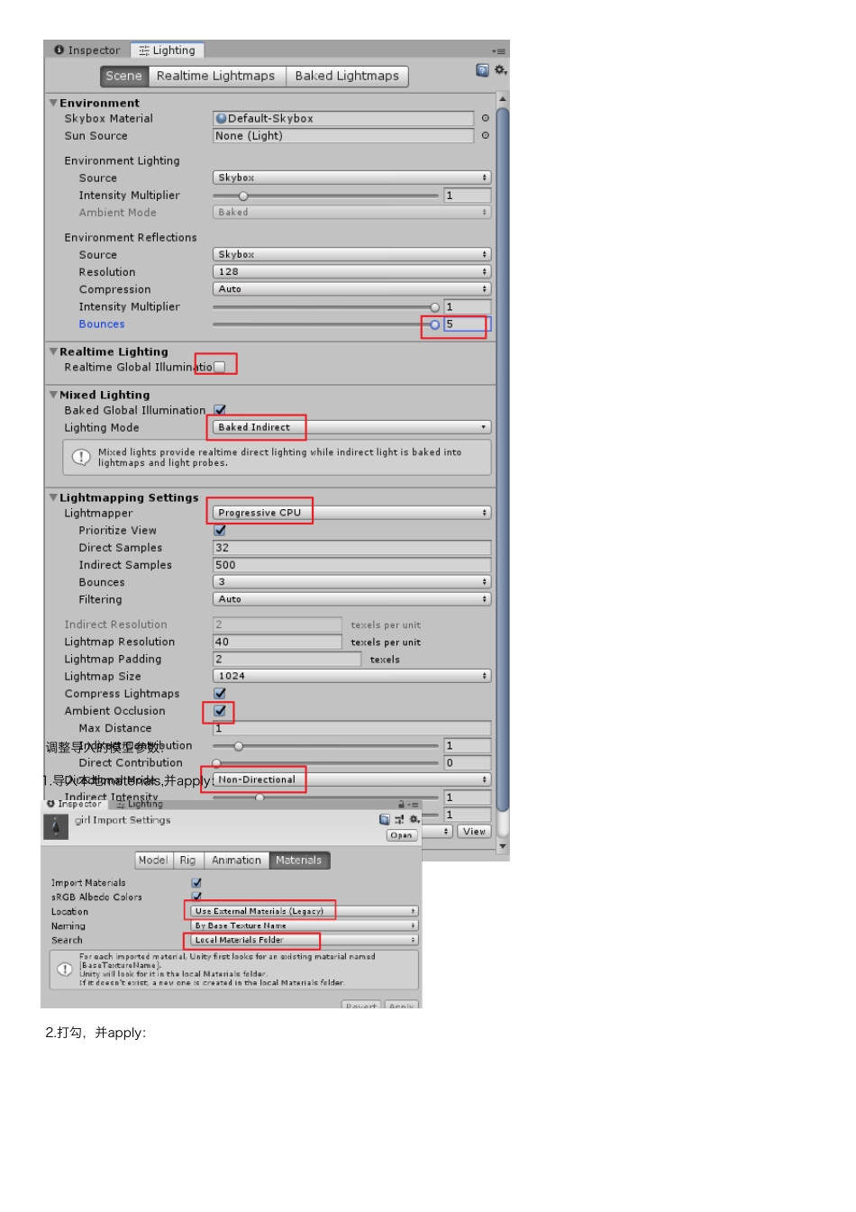The image size is (856, 1212).
Task: Open the Environment Lighting Source dropdown
Action: coord(352,178)
